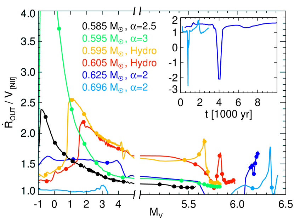Image resolution: width=294 pixels, height=221 pixels.
Task: Click the x-axis tick label '5.5'
Action: click(189, 204)
